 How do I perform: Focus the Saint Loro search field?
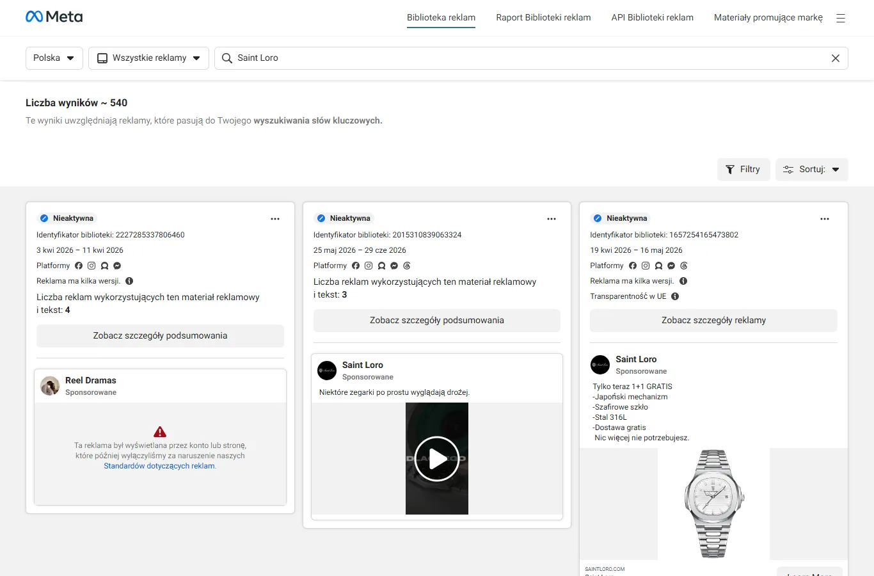[531, 58]
